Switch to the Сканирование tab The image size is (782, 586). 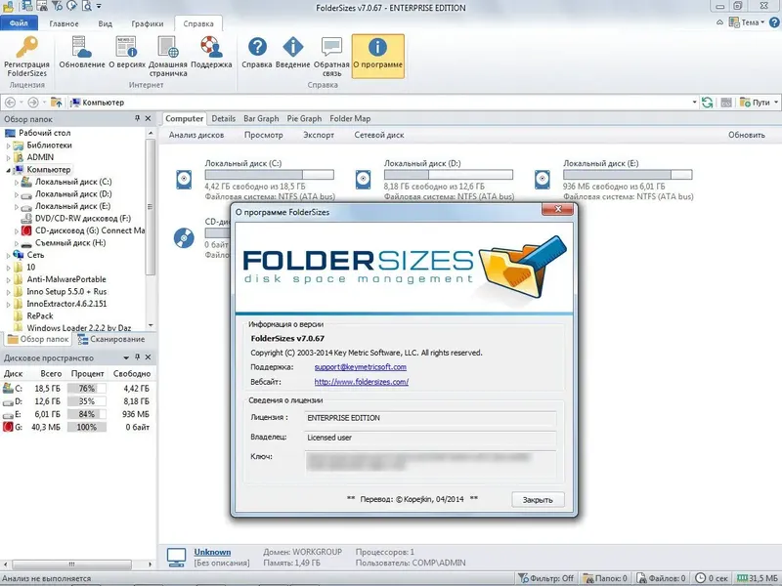[116, 340]
